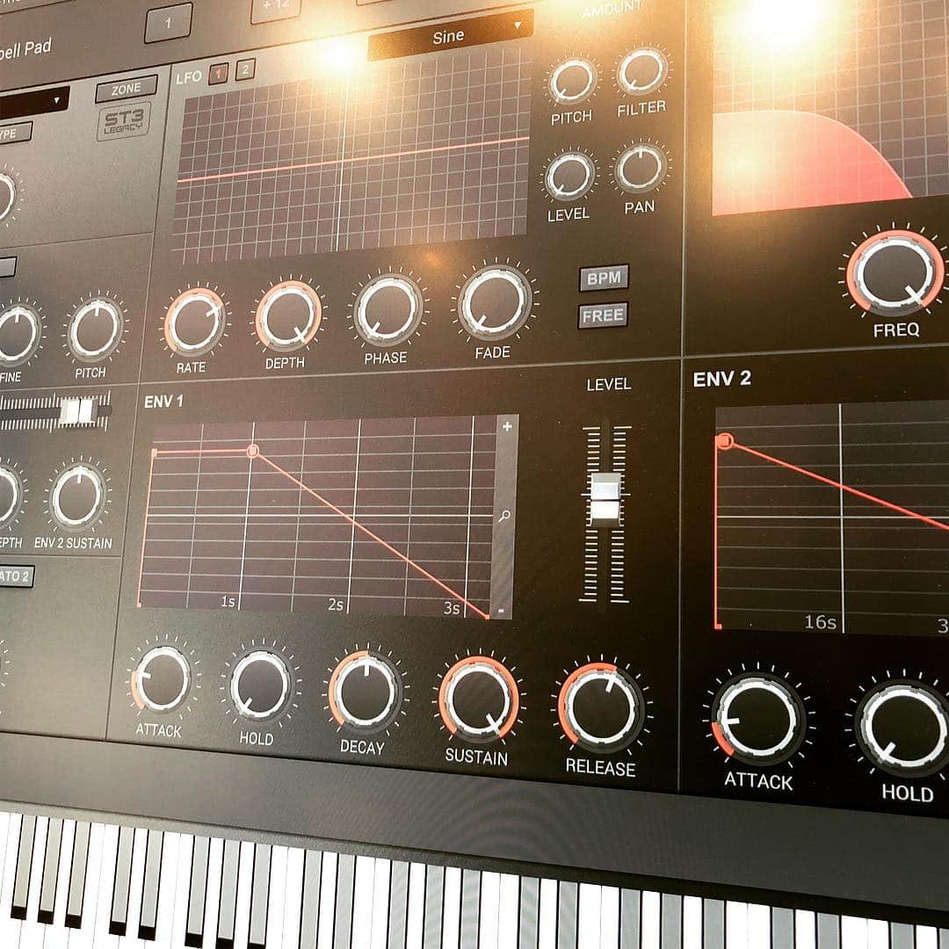Viewport: 949px width, 949px height.
Task: Click the 16s time marker label
Action: [x=820, y=621]
